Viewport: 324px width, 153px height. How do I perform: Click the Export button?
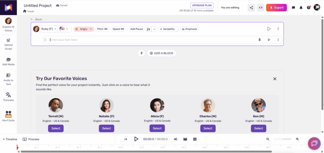coord(277,8)
